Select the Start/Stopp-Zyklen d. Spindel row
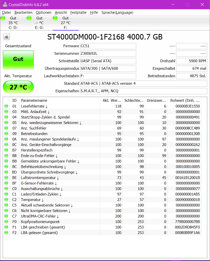 [102, 117]
